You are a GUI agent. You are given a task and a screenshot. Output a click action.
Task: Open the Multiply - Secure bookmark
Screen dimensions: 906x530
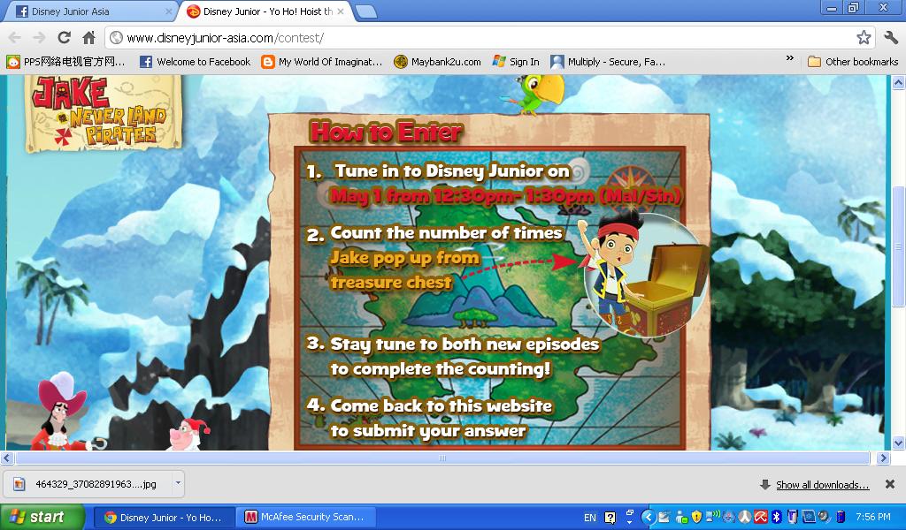click(x=608, y=62)
